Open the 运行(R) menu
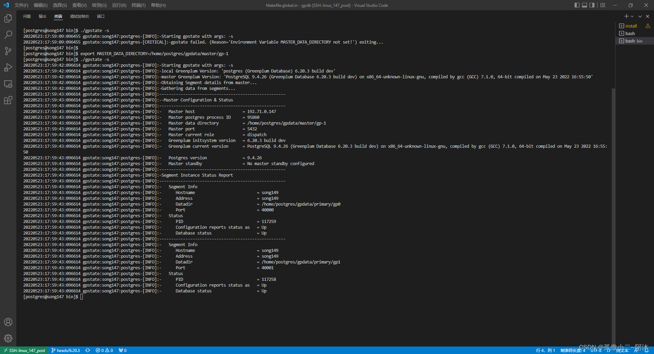The width and height of the screenshot is (654, 354). pyautogui.click(x=119, y=5)
